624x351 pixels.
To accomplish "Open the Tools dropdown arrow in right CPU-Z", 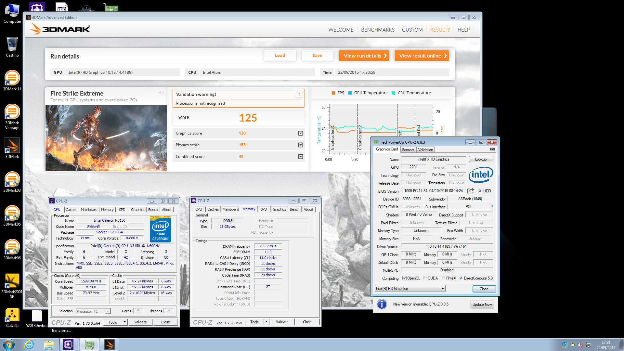I will (266, 322).
